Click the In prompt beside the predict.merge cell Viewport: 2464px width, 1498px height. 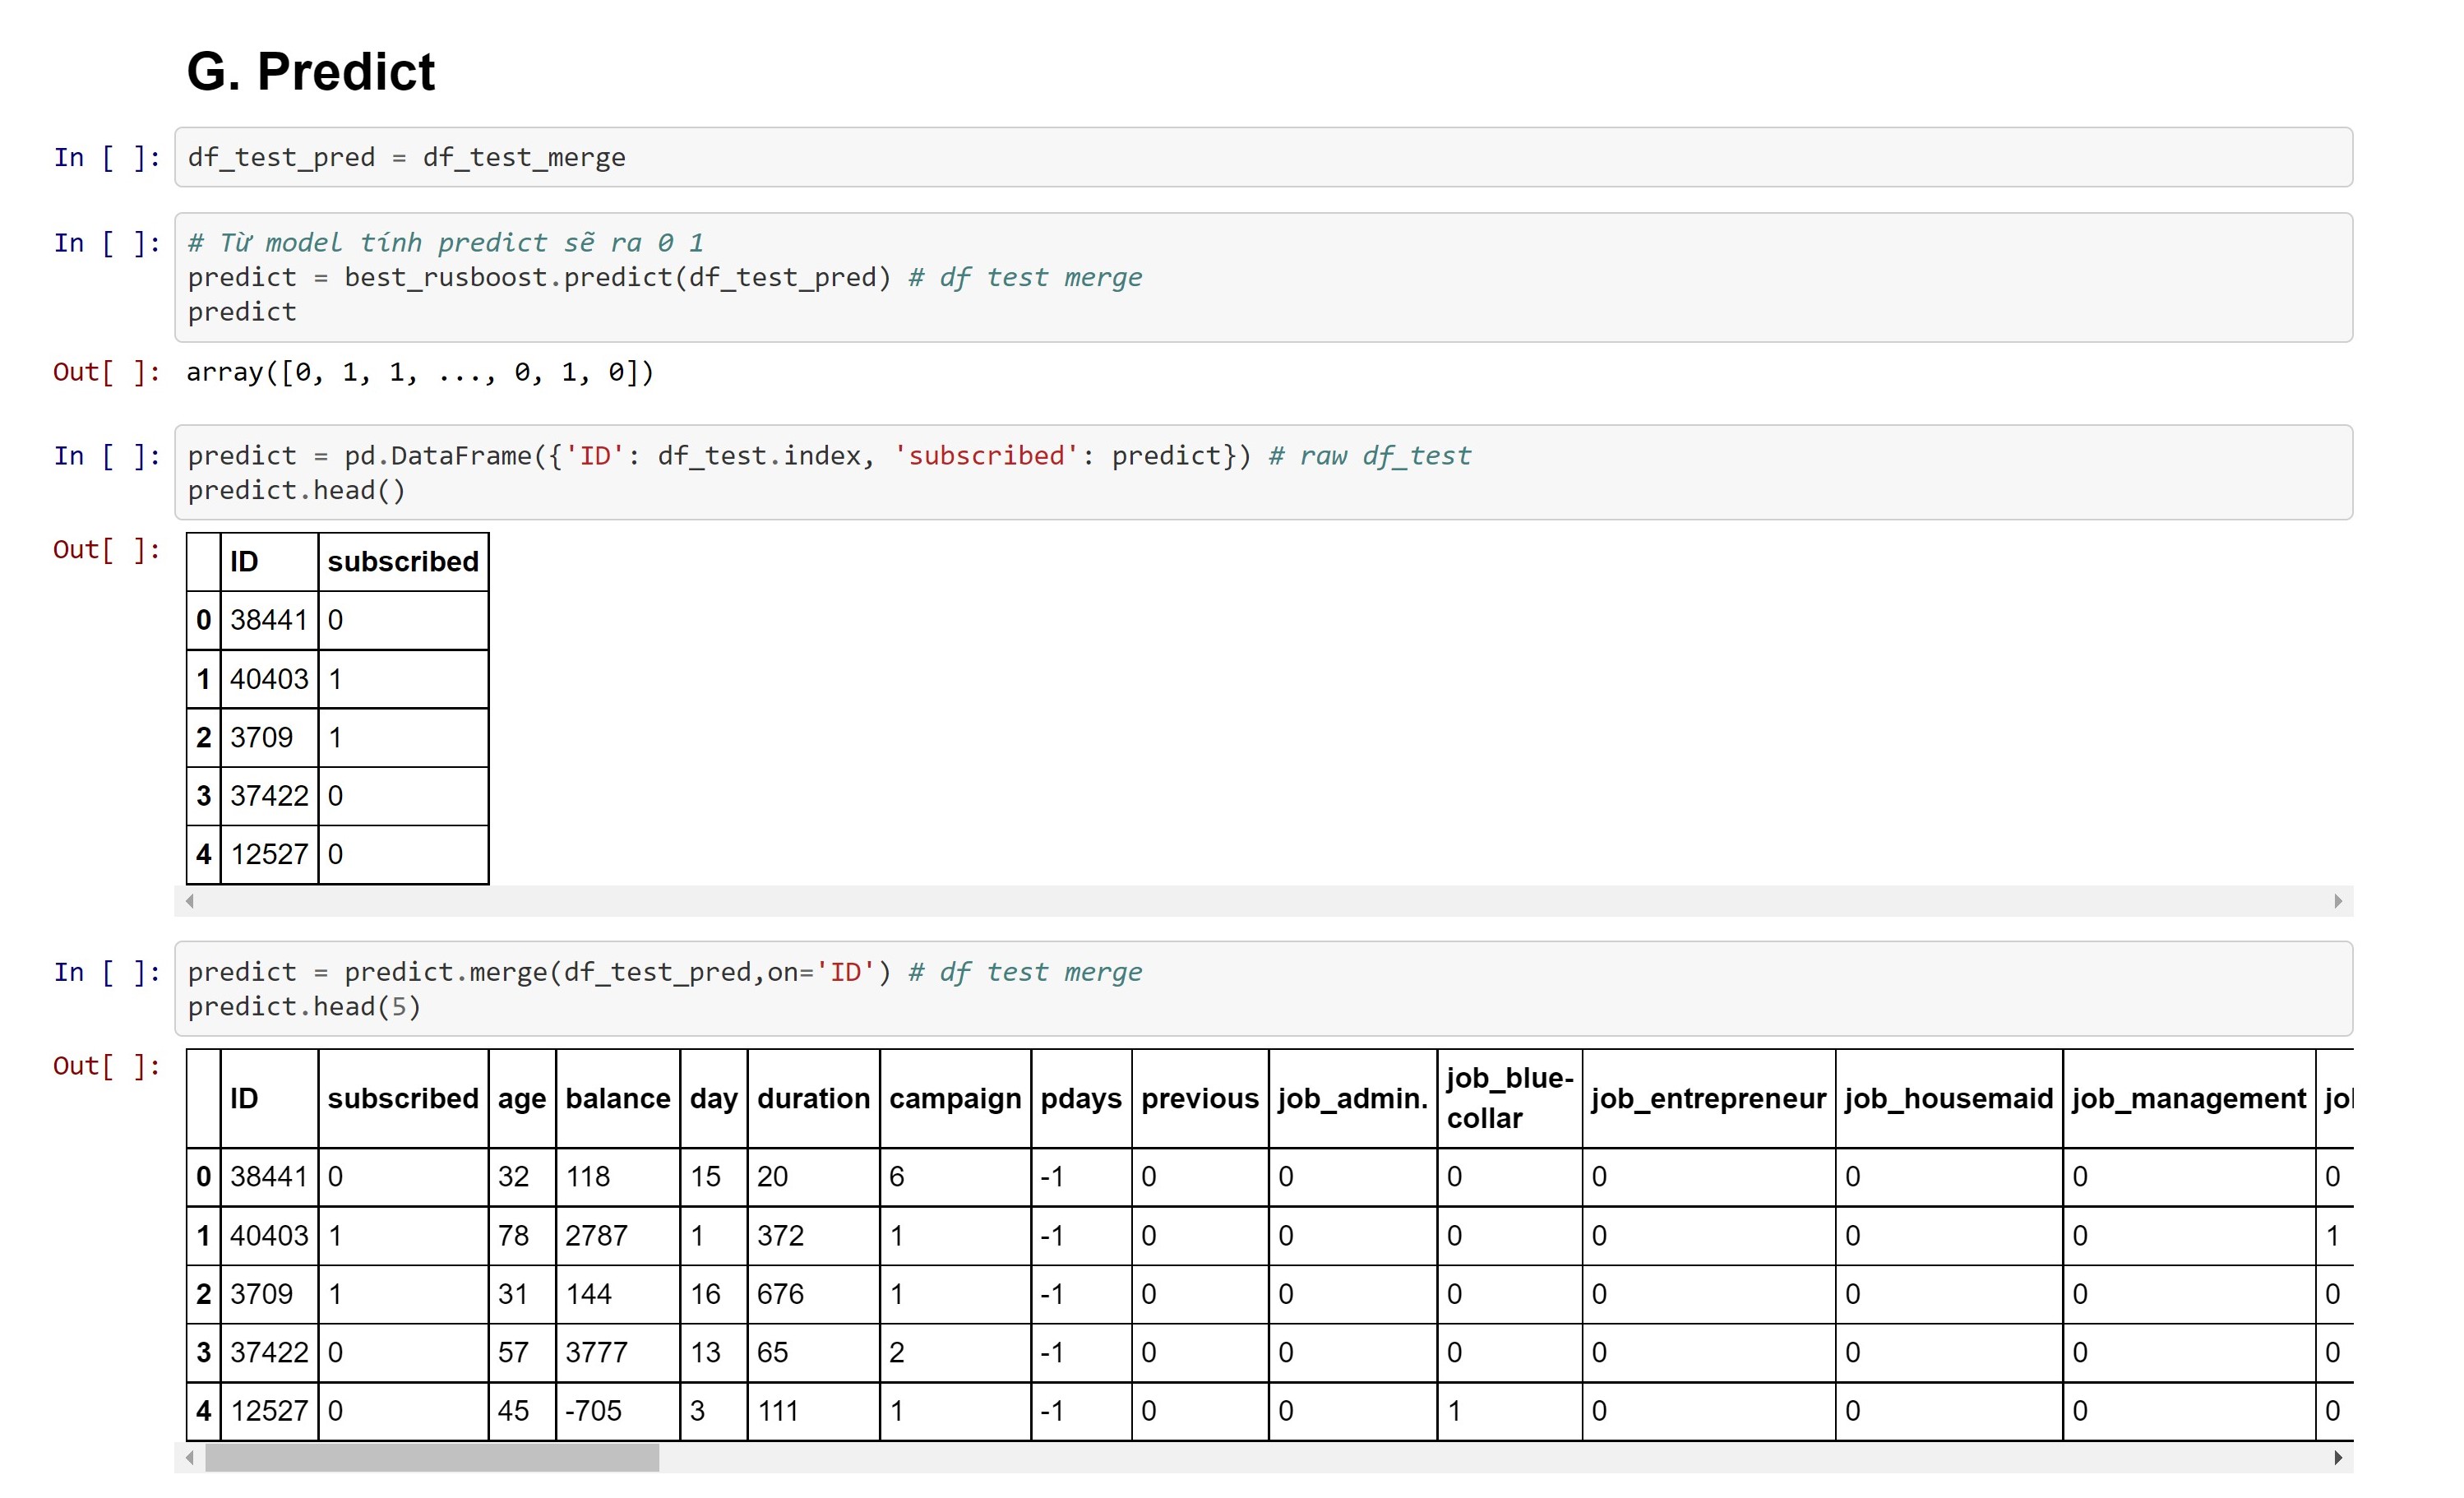(107, 972)
